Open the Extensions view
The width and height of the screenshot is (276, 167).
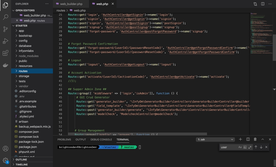(x=5, y=53)
